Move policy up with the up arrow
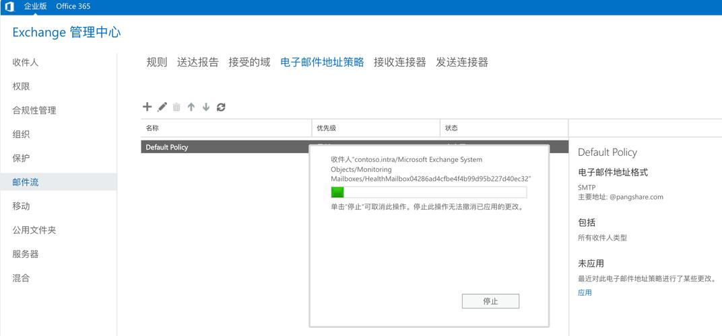 pyautogui.click(x=191, y=107)
